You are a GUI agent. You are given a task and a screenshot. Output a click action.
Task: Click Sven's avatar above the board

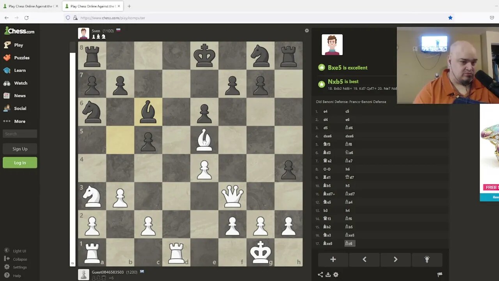(83, 33)
